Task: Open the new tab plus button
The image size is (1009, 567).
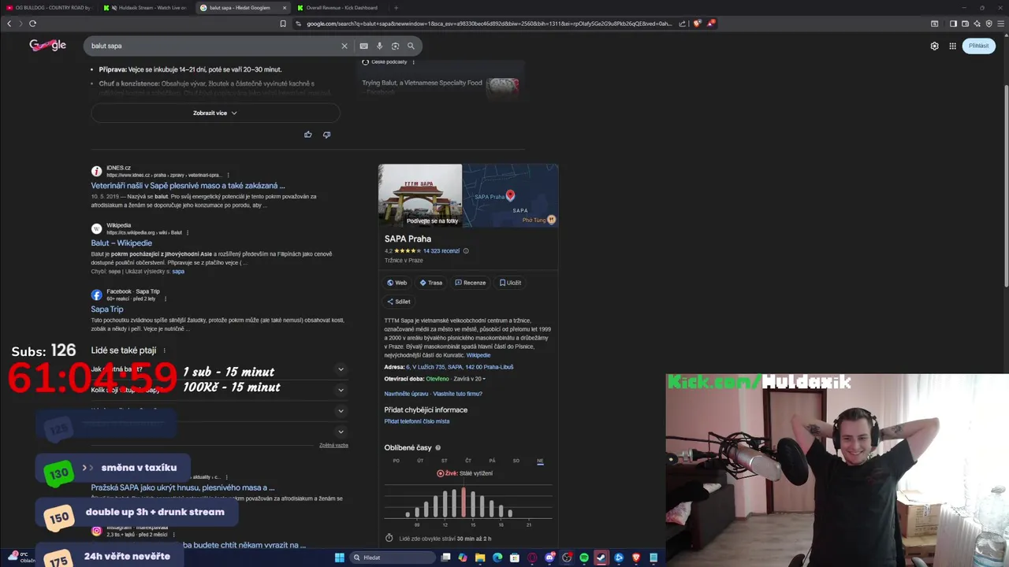Action: (x=396, y=8)
